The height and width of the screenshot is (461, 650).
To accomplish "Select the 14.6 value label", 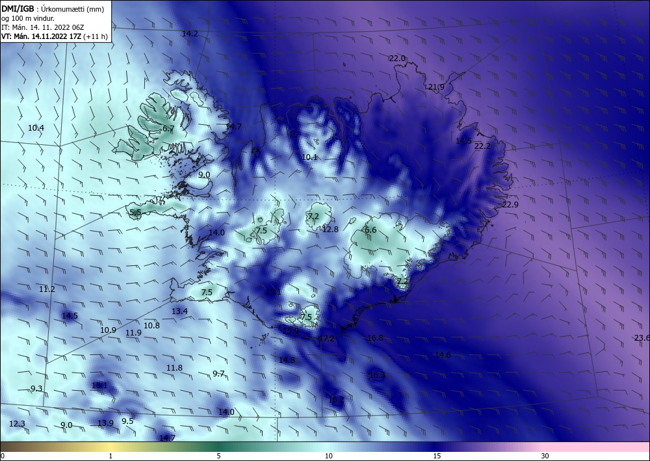I will (x=443, y=354).
